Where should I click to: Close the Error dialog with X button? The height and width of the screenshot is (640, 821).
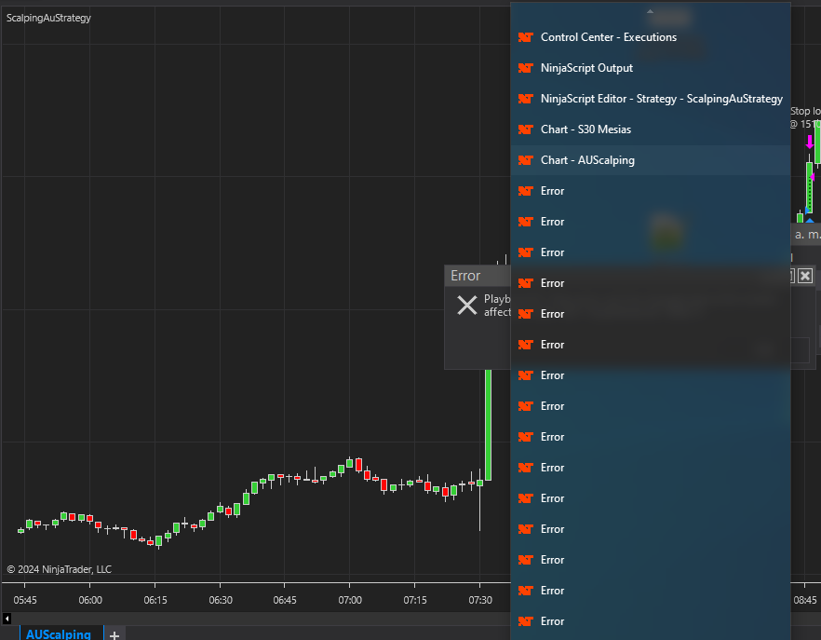coord(805,276)
